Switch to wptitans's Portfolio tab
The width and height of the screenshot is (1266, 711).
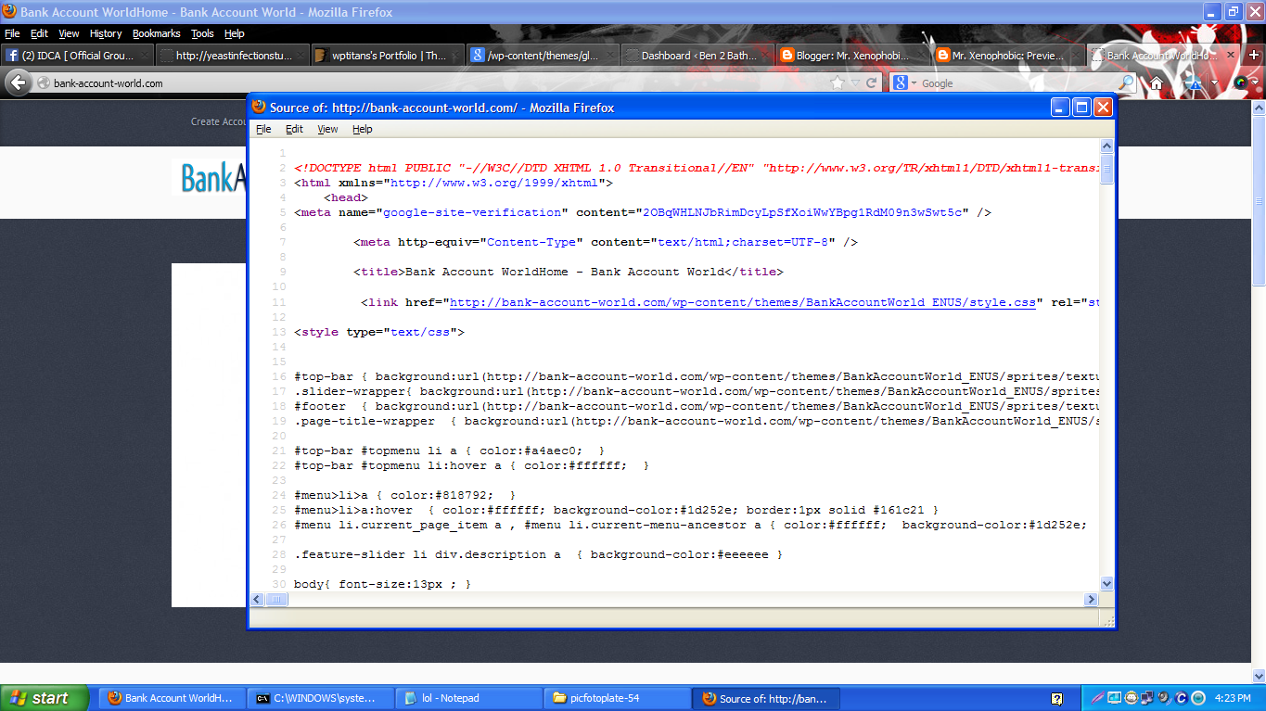click(387, 56)
